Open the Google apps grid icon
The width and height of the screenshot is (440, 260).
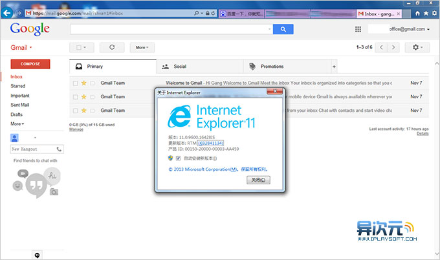click(x=358, y=29)
